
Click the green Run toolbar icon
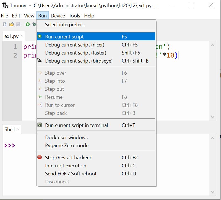point(28,24)
